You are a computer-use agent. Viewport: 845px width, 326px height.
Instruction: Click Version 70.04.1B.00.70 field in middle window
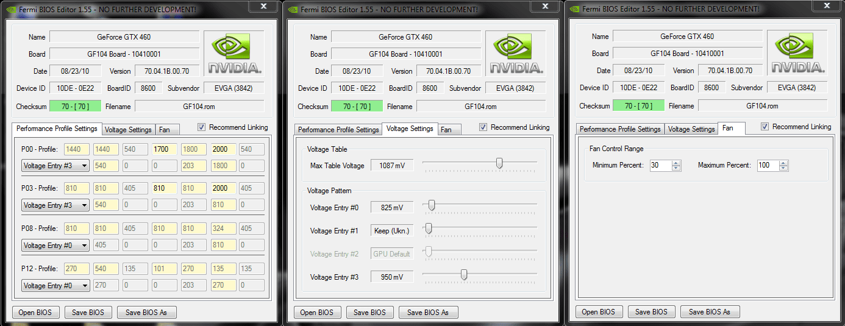[449, 71]
